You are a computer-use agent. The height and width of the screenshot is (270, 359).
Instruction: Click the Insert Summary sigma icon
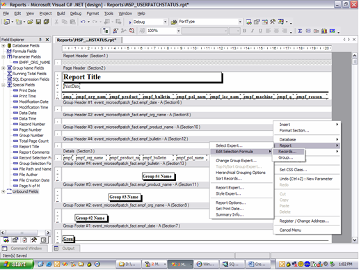pos(300,31)
